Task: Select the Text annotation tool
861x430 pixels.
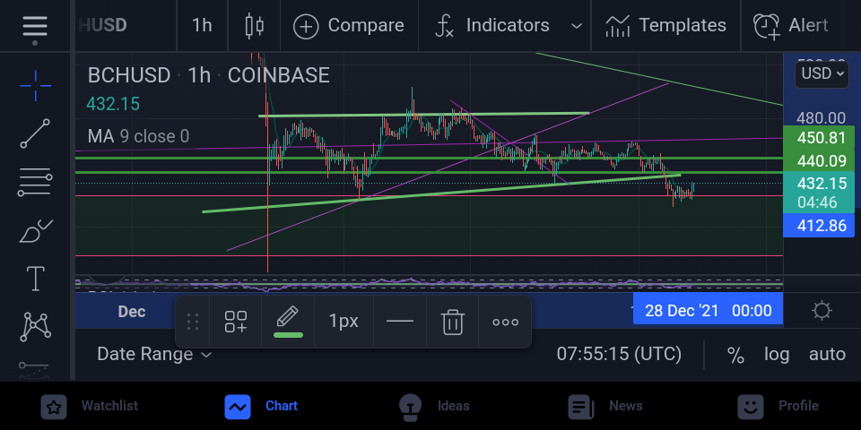Action: coord(35,279)
